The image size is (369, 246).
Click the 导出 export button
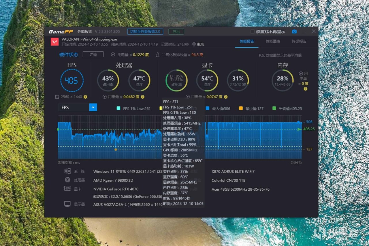tap(176, 32)
